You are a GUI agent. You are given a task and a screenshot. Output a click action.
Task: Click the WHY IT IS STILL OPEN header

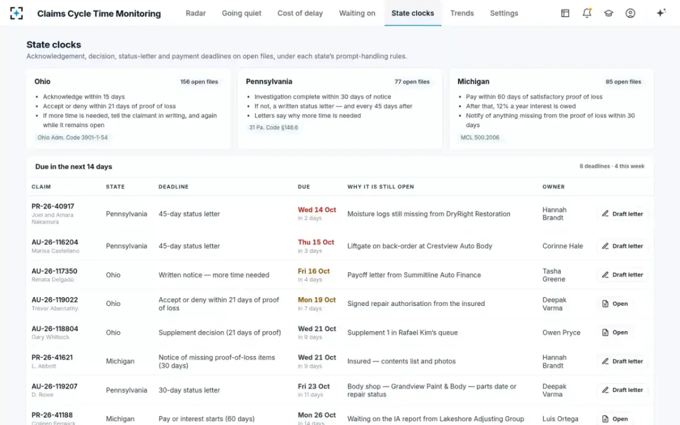click(381, 186)
